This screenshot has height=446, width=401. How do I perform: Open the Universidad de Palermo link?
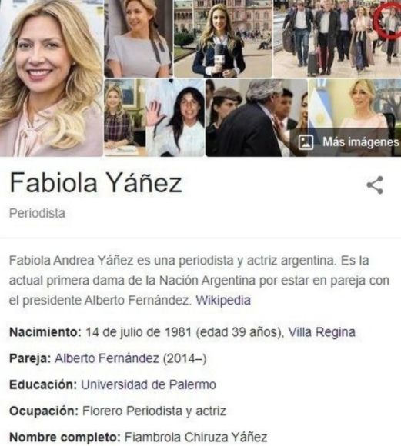(x=149, y=384)
